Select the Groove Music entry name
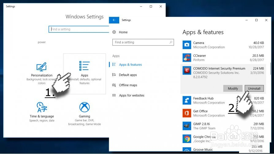274x154 pixels. point(203,149)
